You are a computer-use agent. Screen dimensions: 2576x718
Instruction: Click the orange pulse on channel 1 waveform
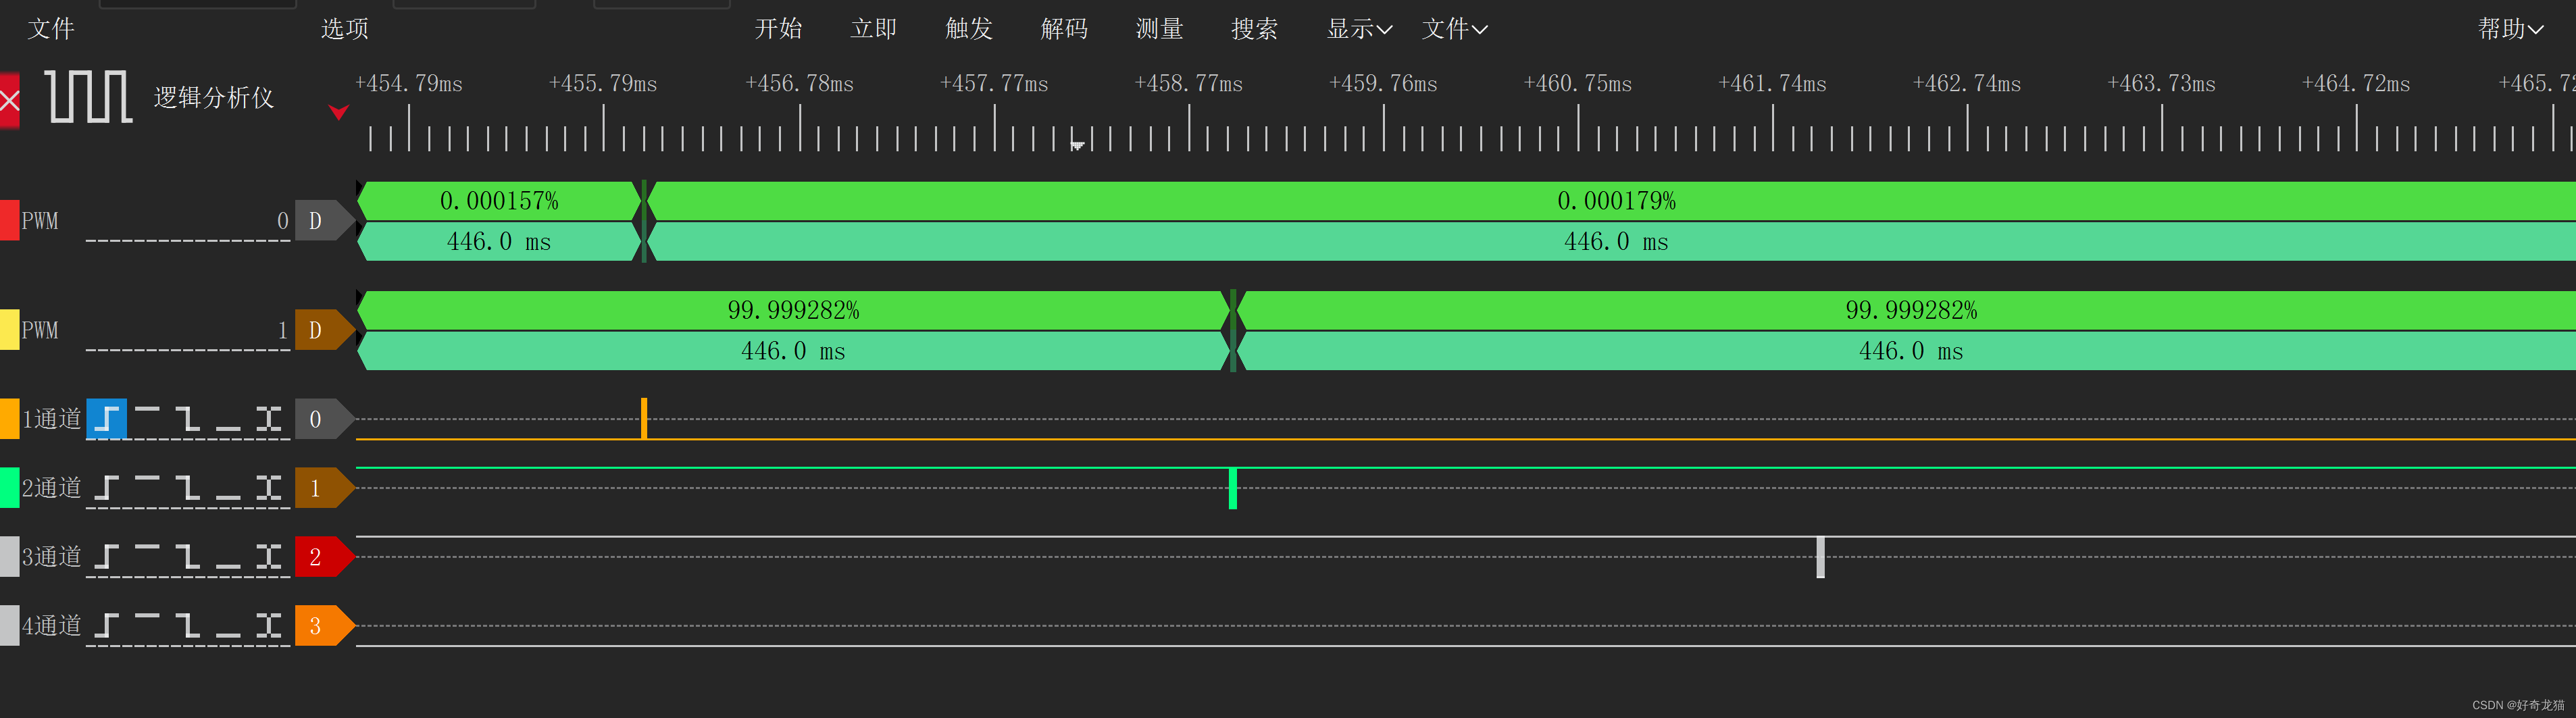point(644,418)
